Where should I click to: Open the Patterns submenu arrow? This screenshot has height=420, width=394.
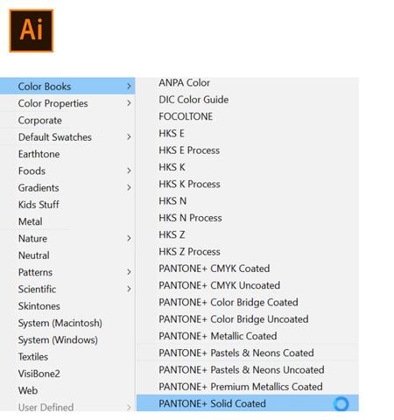pos(129,272)
